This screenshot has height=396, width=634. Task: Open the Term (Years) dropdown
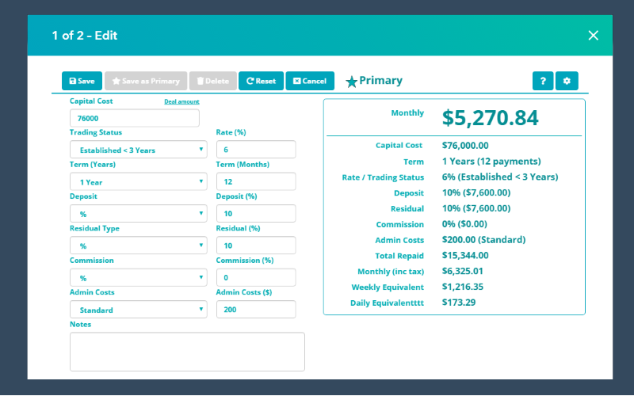point(139,181)
